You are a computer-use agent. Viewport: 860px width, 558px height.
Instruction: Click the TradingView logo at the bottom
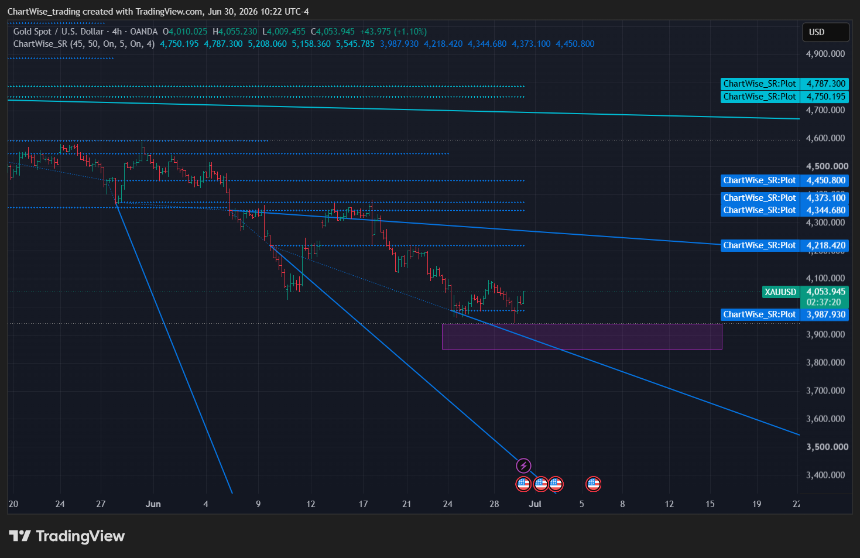(67, 536)
